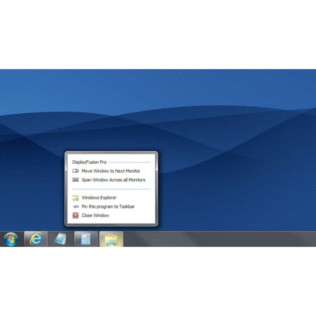Select Move Window to Next Monitor

[x=111, y=171]
